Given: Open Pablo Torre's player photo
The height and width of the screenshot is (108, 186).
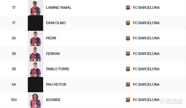Looking at the screenshot, I should coord(35,69).
